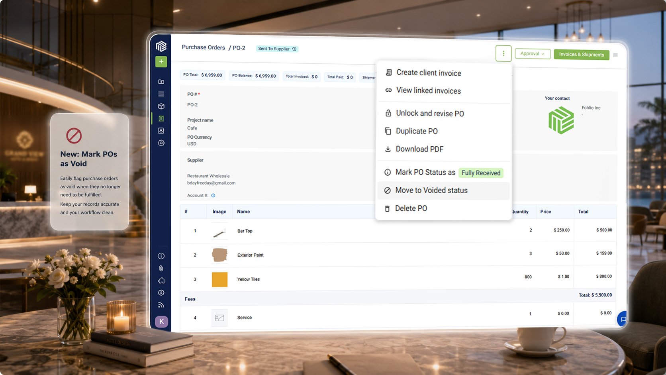The width and height of the screenshot is (666, 375).
Task: Click the PO Total $ 6,959.00 chip
Action: [x=203, y=75]
